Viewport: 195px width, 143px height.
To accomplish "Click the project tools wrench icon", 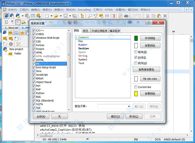I will click(x=19, y=44).
